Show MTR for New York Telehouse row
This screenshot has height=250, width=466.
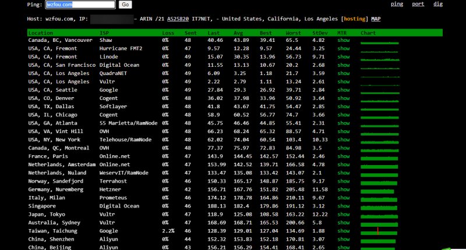click(343, 140)
